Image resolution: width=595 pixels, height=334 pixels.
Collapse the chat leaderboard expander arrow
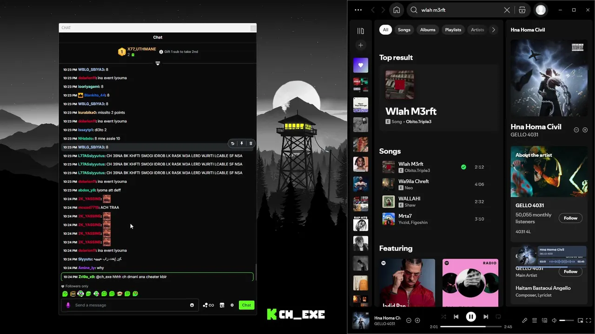pos(158,63)
